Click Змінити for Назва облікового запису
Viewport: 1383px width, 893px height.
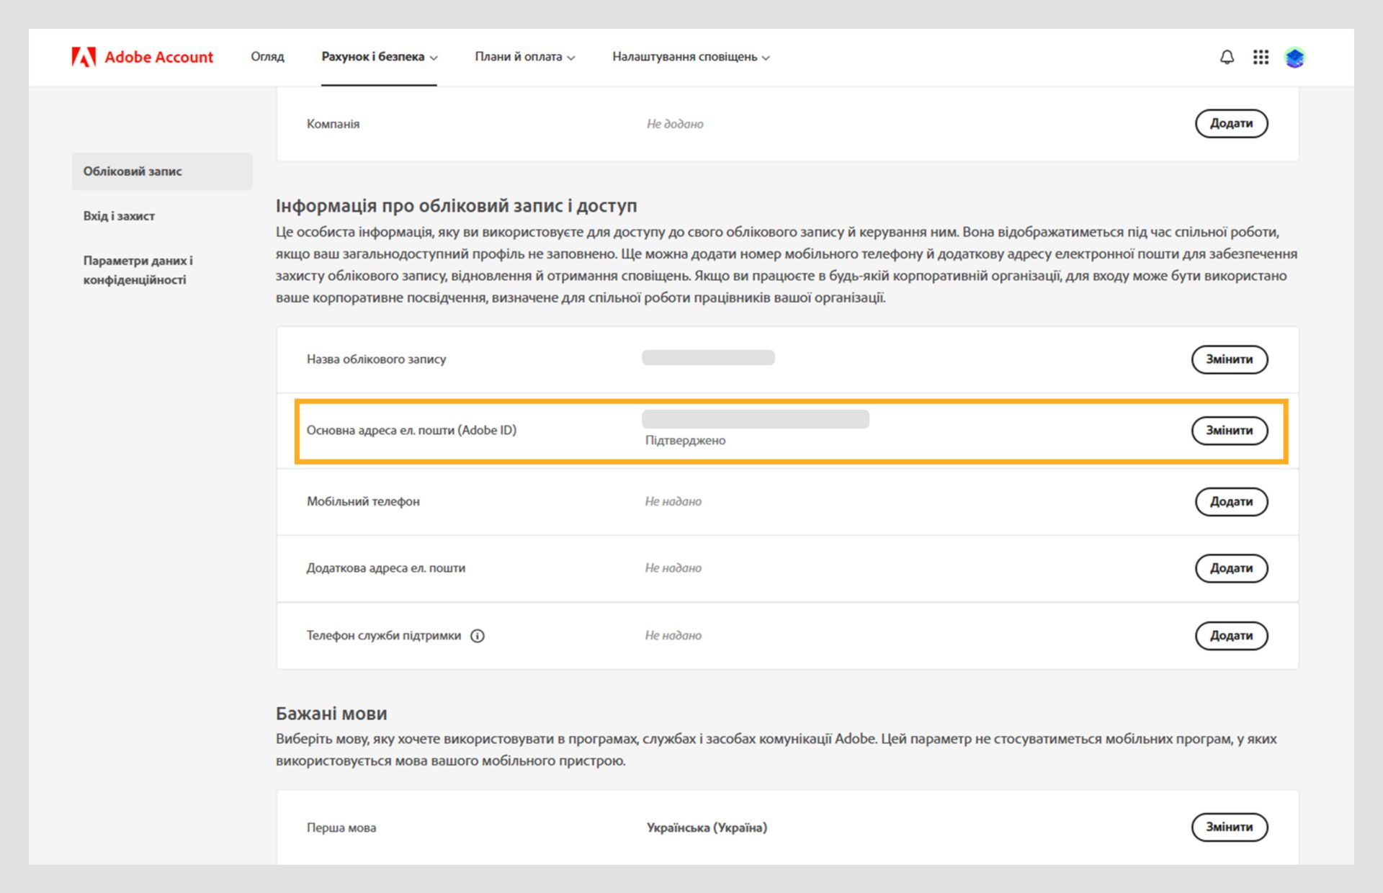(1229, 359)
